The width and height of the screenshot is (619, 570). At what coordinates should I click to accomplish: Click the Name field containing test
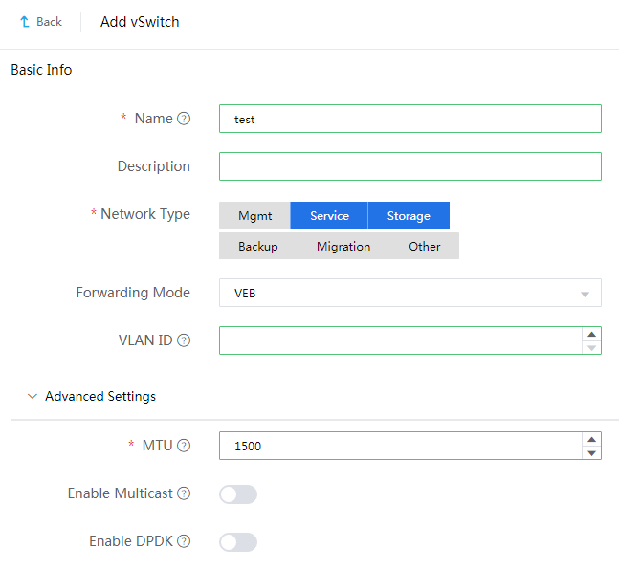click(409, 119)
